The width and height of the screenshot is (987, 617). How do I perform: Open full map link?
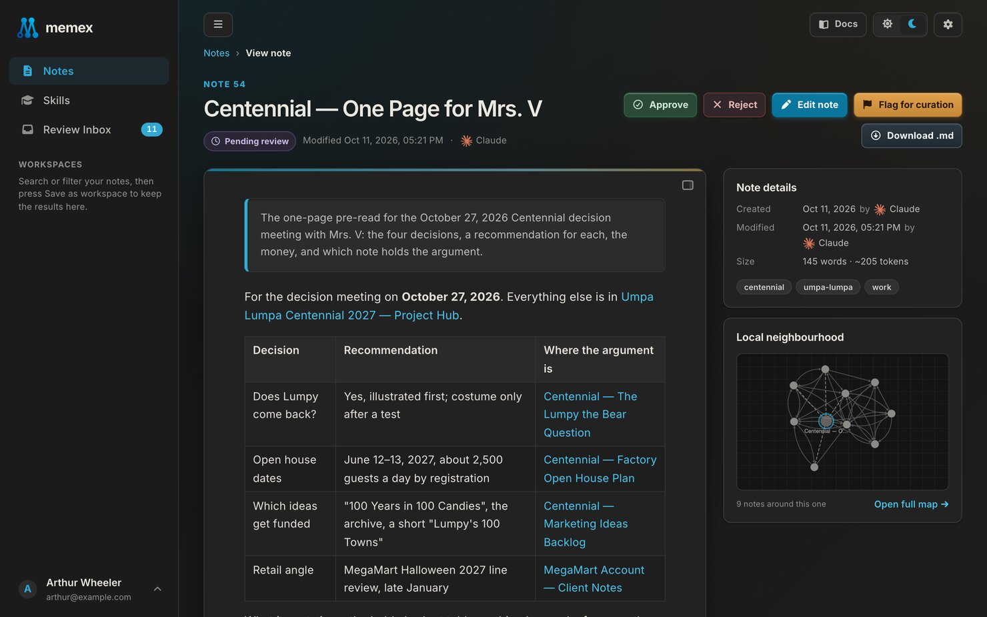911,504
